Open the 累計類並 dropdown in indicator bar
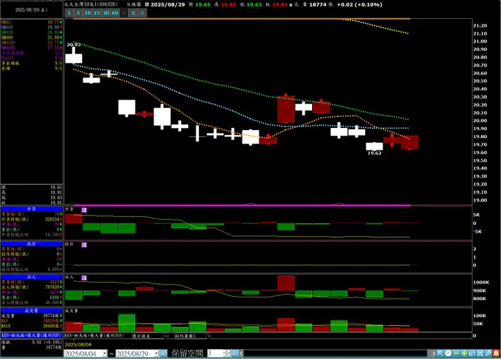 click(166, 336)
